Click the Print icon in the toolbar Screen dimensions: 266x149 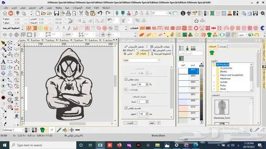tap(68, 13)
